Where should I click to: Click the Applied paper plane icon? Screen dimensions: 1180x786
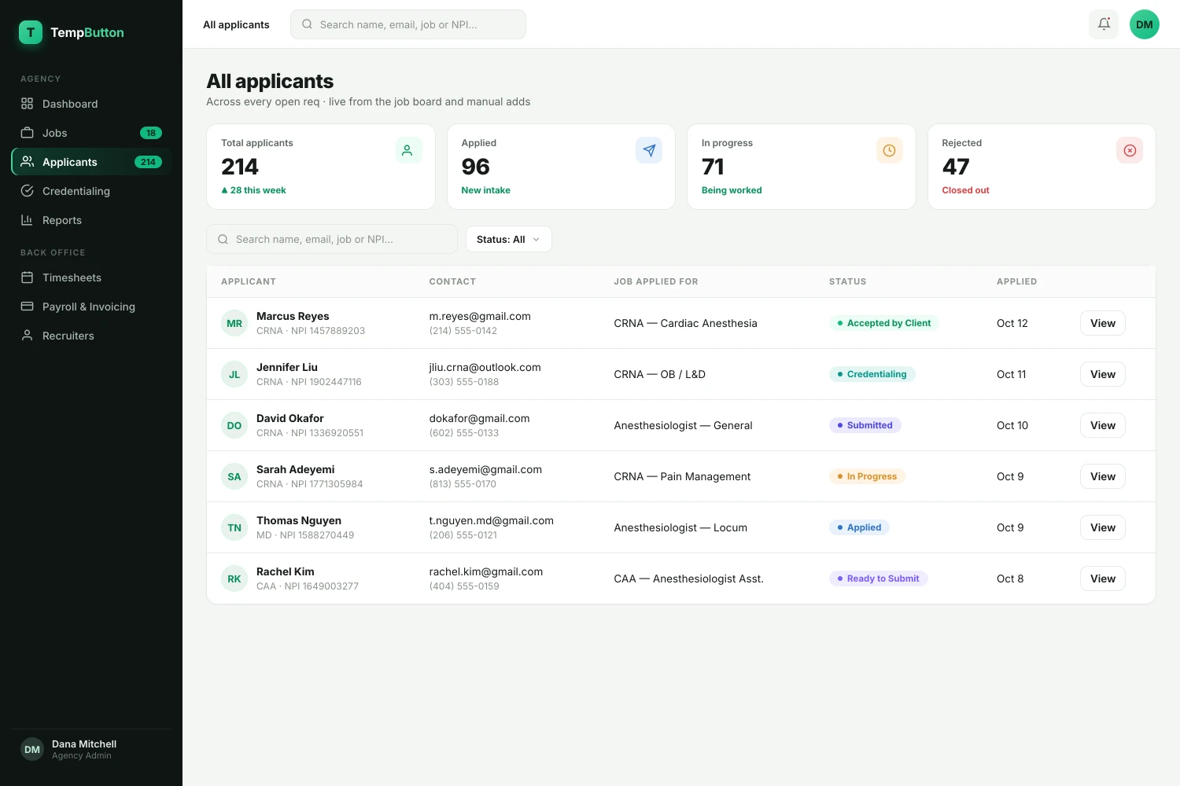(x=649, y=150)
